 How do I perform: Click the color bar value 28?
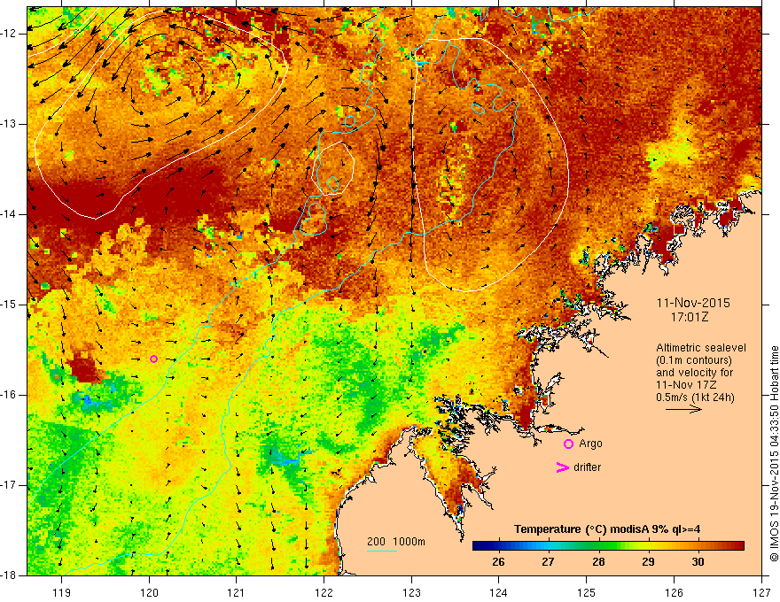point(598,562)
